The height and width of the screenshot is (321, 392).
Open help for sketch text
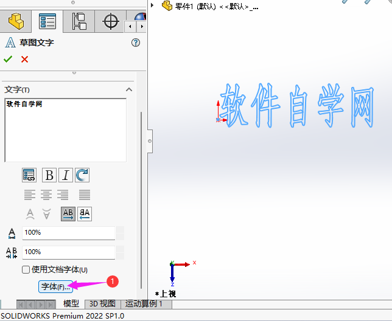(136, 43)
